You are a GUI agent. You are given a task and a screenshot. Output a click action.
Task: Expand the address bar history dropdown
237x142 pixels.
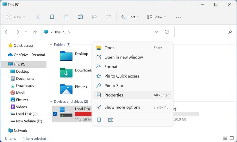pyautogui.click(x=157, y=32)
